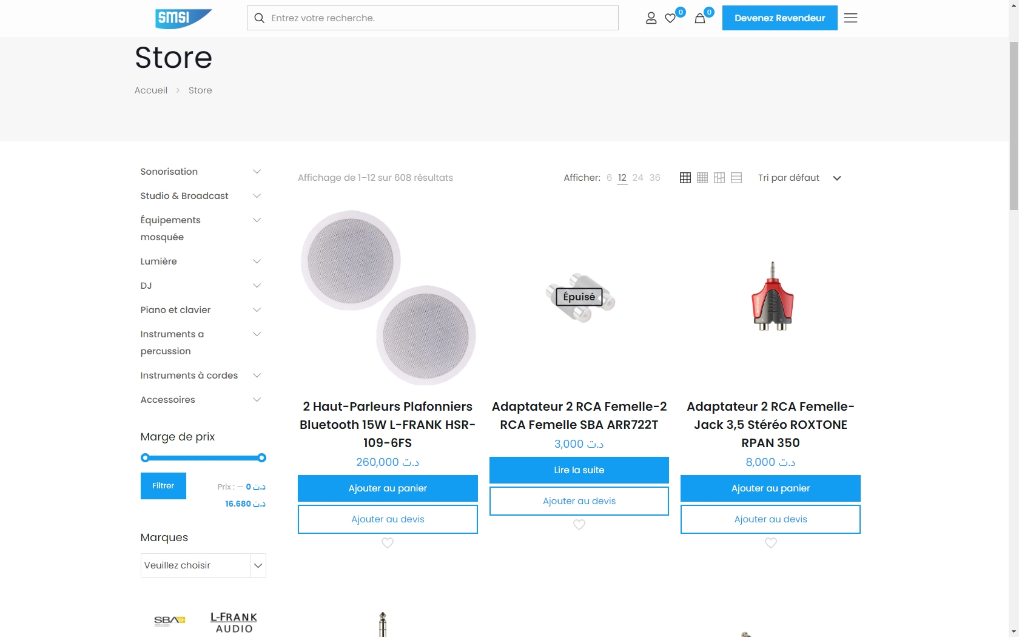This screenshot has height=637, width=1019.
Task: Add HSR-109-6FS speakers to cart
Action: pos(388,488)
